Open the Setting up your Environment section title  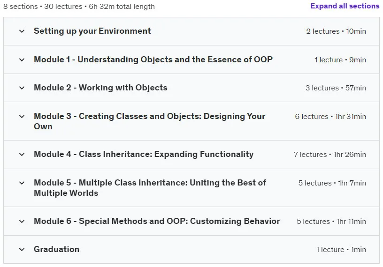pyautogui.click(x=92, y=31)
